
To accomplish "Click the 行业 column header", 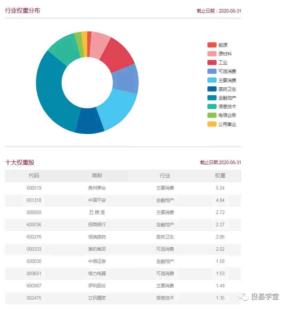I will point(165,175).
